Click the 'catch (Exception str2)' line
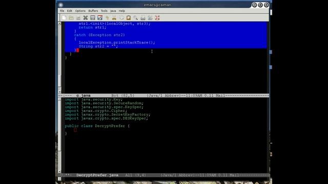Screen dimensions: 328x184 pos(99,35)
